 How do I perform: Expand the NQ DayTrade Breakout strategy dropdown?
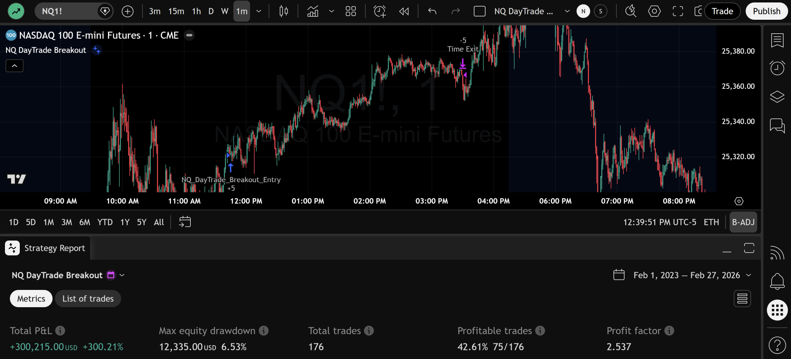coord(122,275)
